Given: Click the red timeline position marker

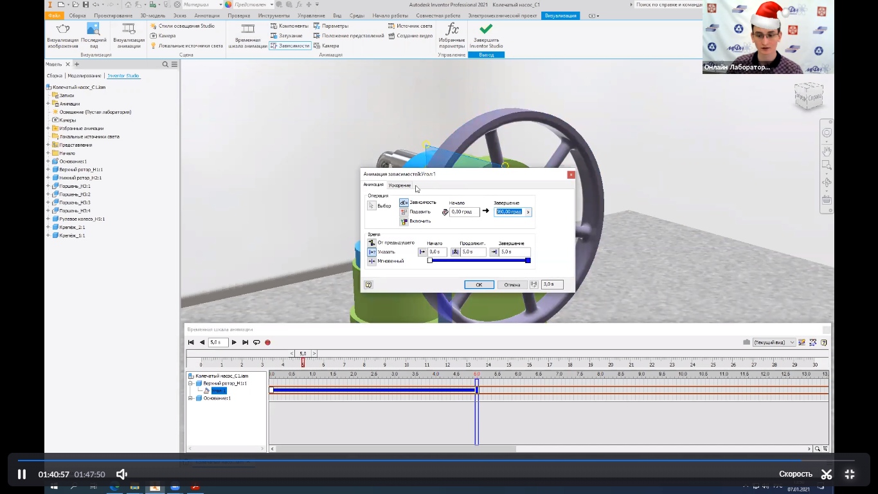Looking at the screenshot, I should (x=303, y=363).
